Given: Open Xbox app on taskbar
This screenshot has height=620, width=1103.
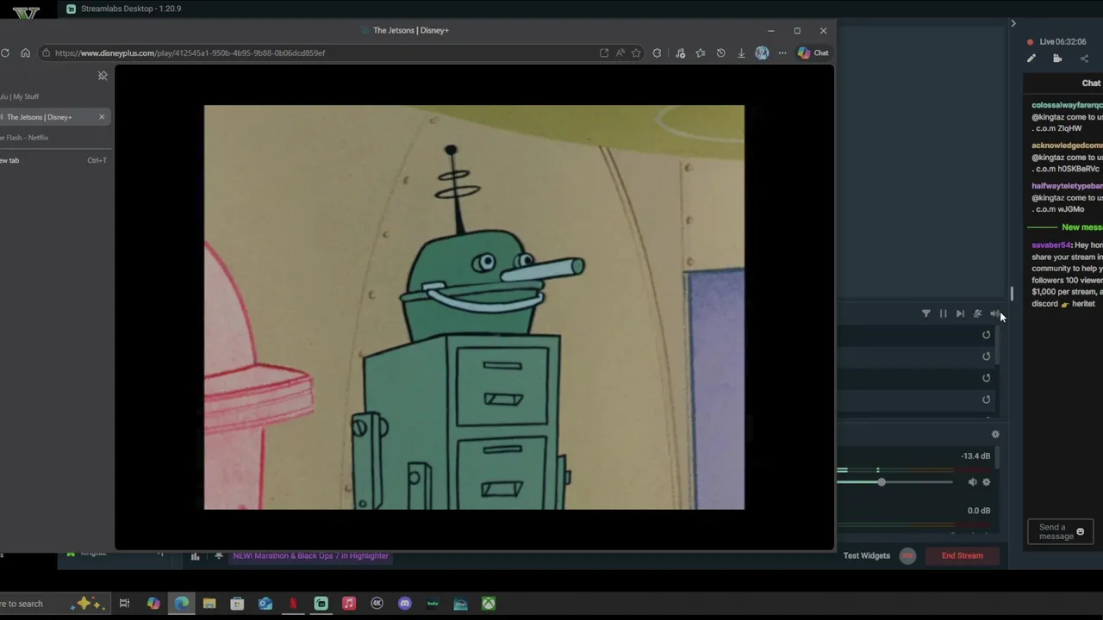Looking at the screenshot, I should [x=489, y=604].
